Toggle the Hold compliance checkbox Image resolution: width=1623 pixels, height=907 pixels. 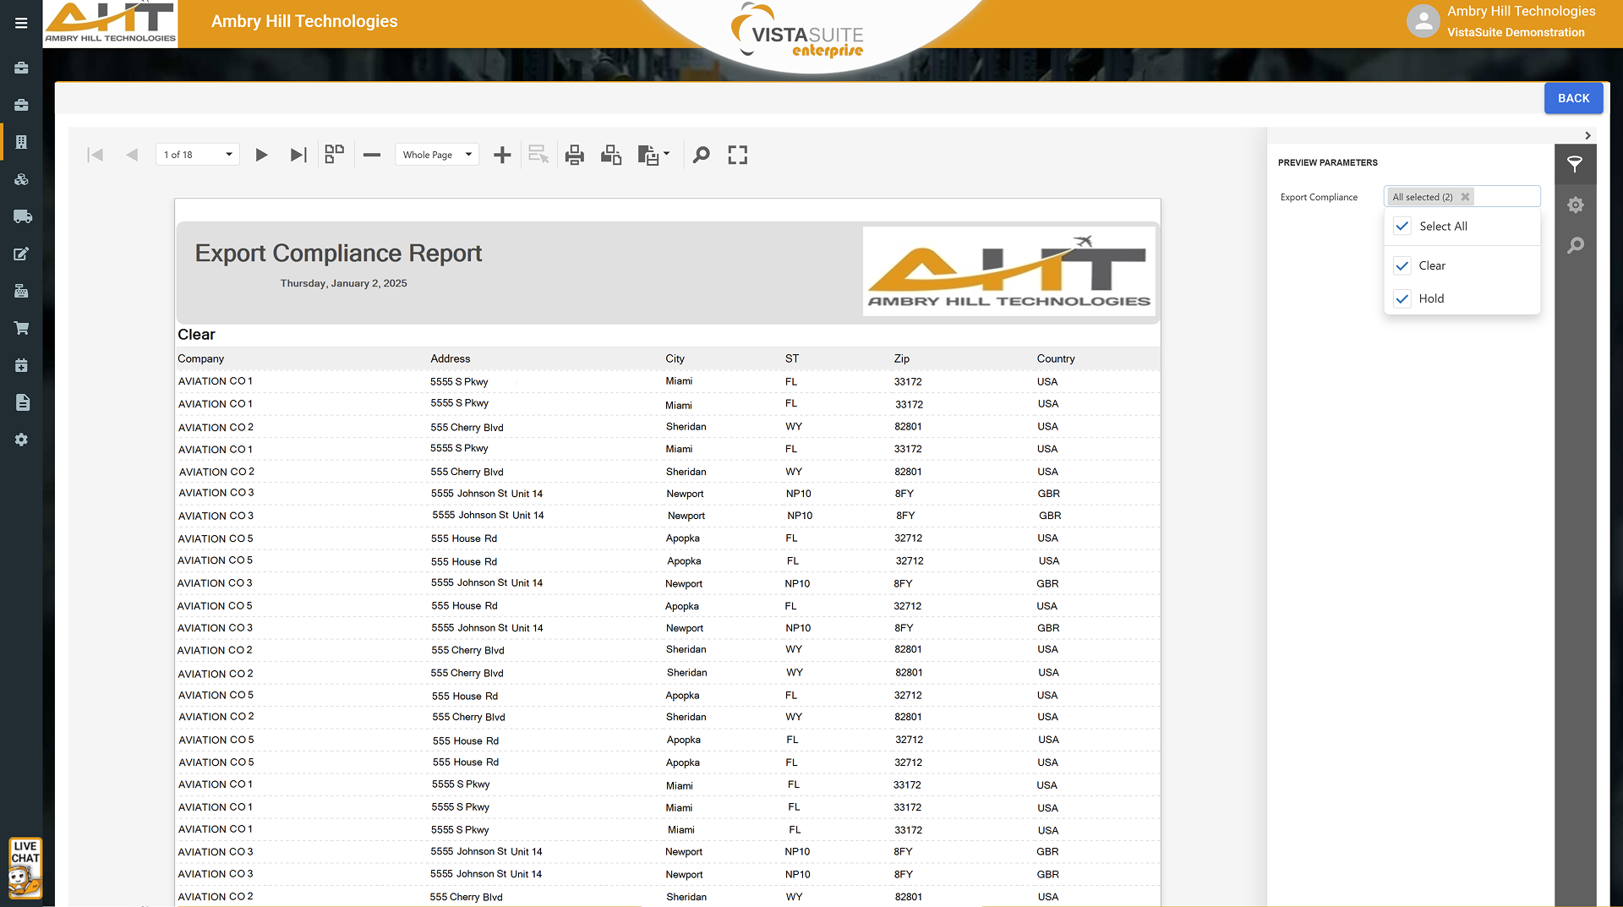(1402, 298)
